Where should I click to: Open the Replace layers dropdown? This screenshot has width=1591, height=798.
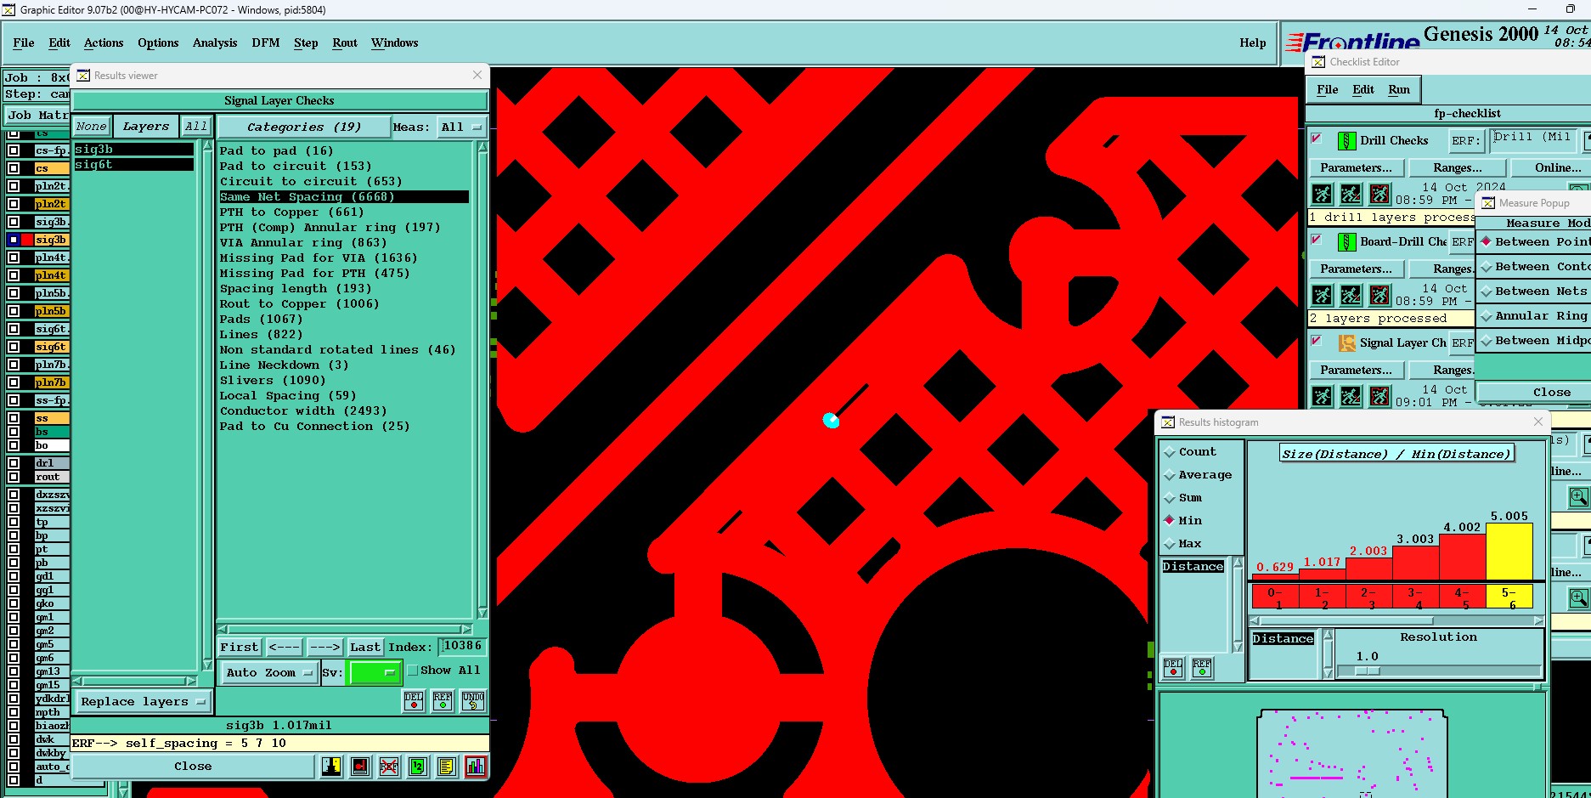click(x=143, y=702)
